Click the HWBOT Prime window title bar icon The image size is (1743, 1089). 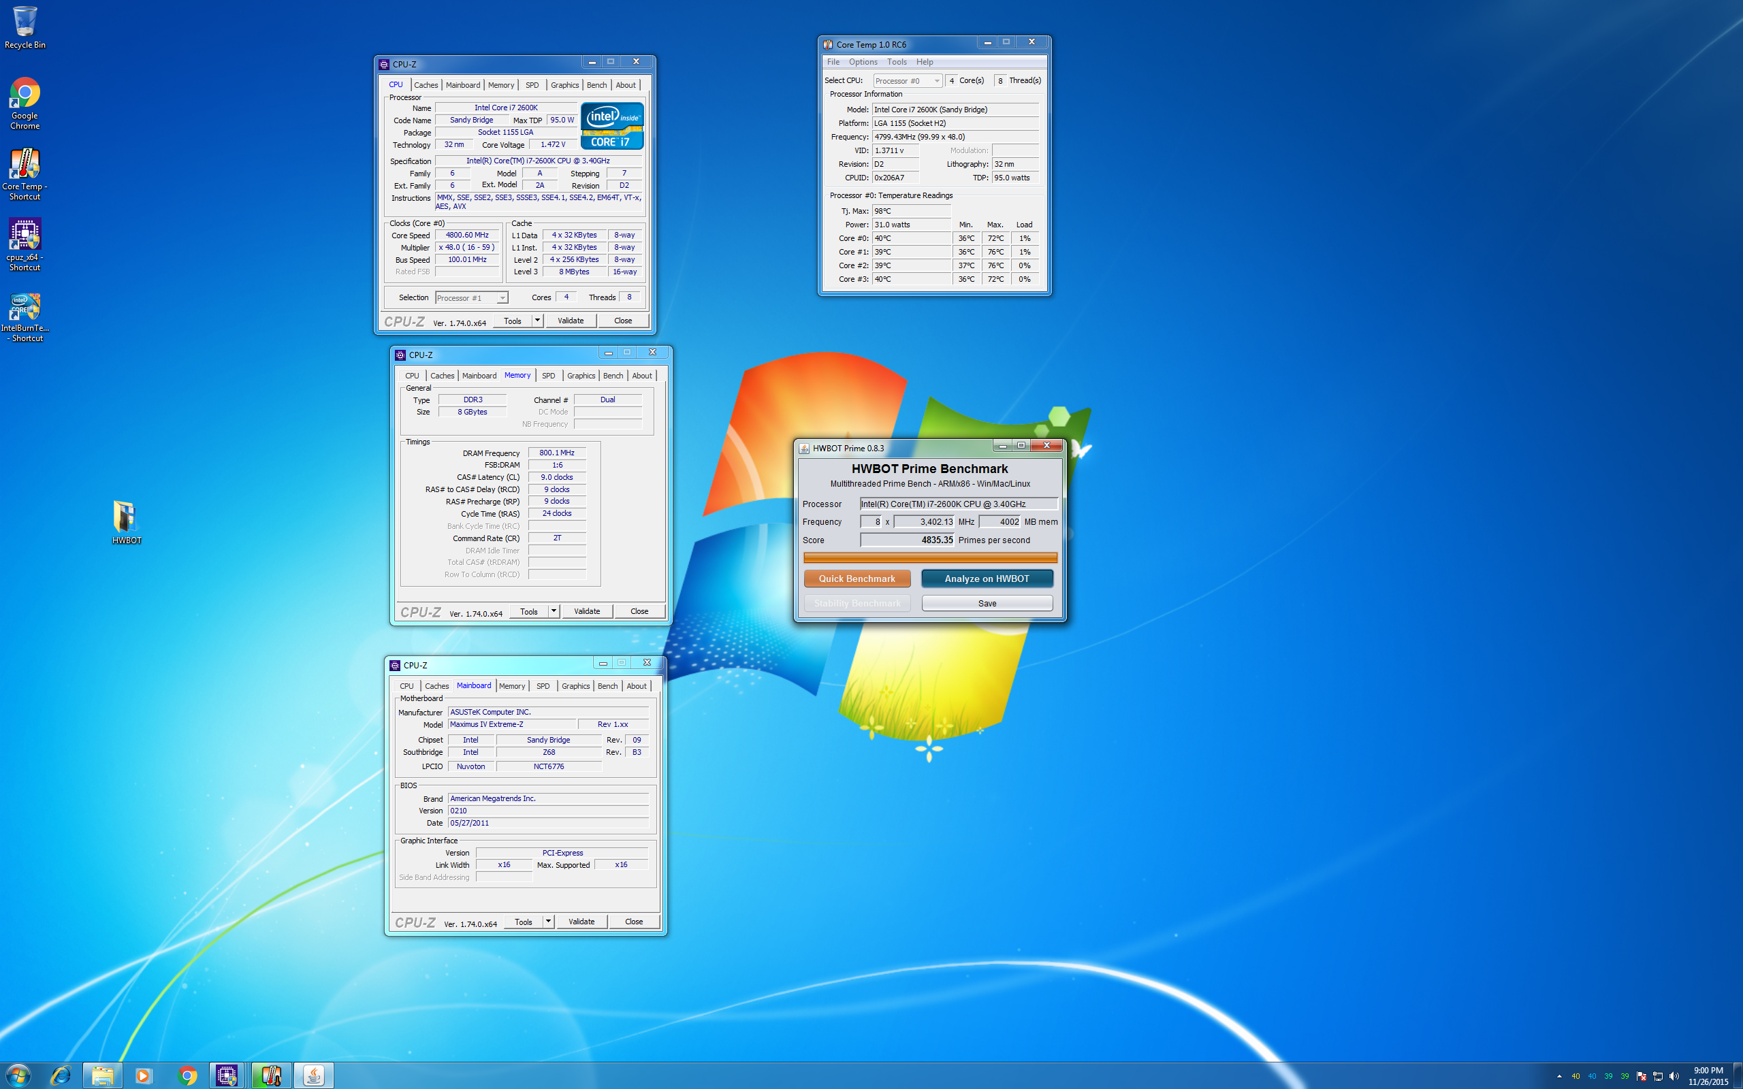805,448
